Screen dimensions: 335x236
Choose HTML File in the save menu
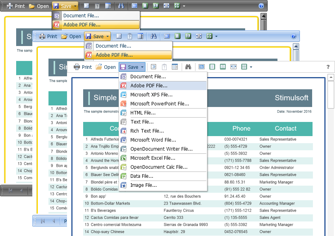tap(143, 113)
